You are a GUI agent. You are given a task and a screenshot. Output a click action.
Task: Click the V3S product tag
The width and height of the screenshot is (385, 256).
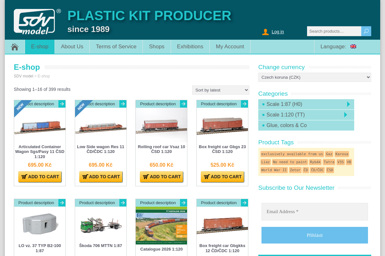click(341, 162)
